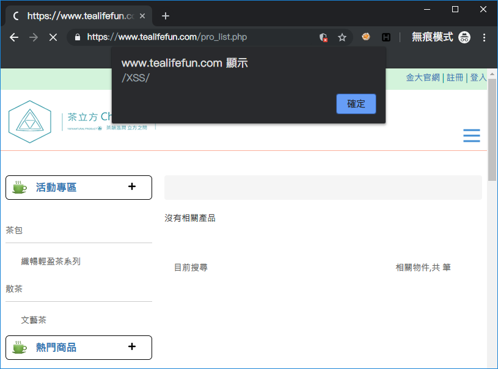Expand the 活動專區 section plus sign
498x369 pixels.
(132, 186)
